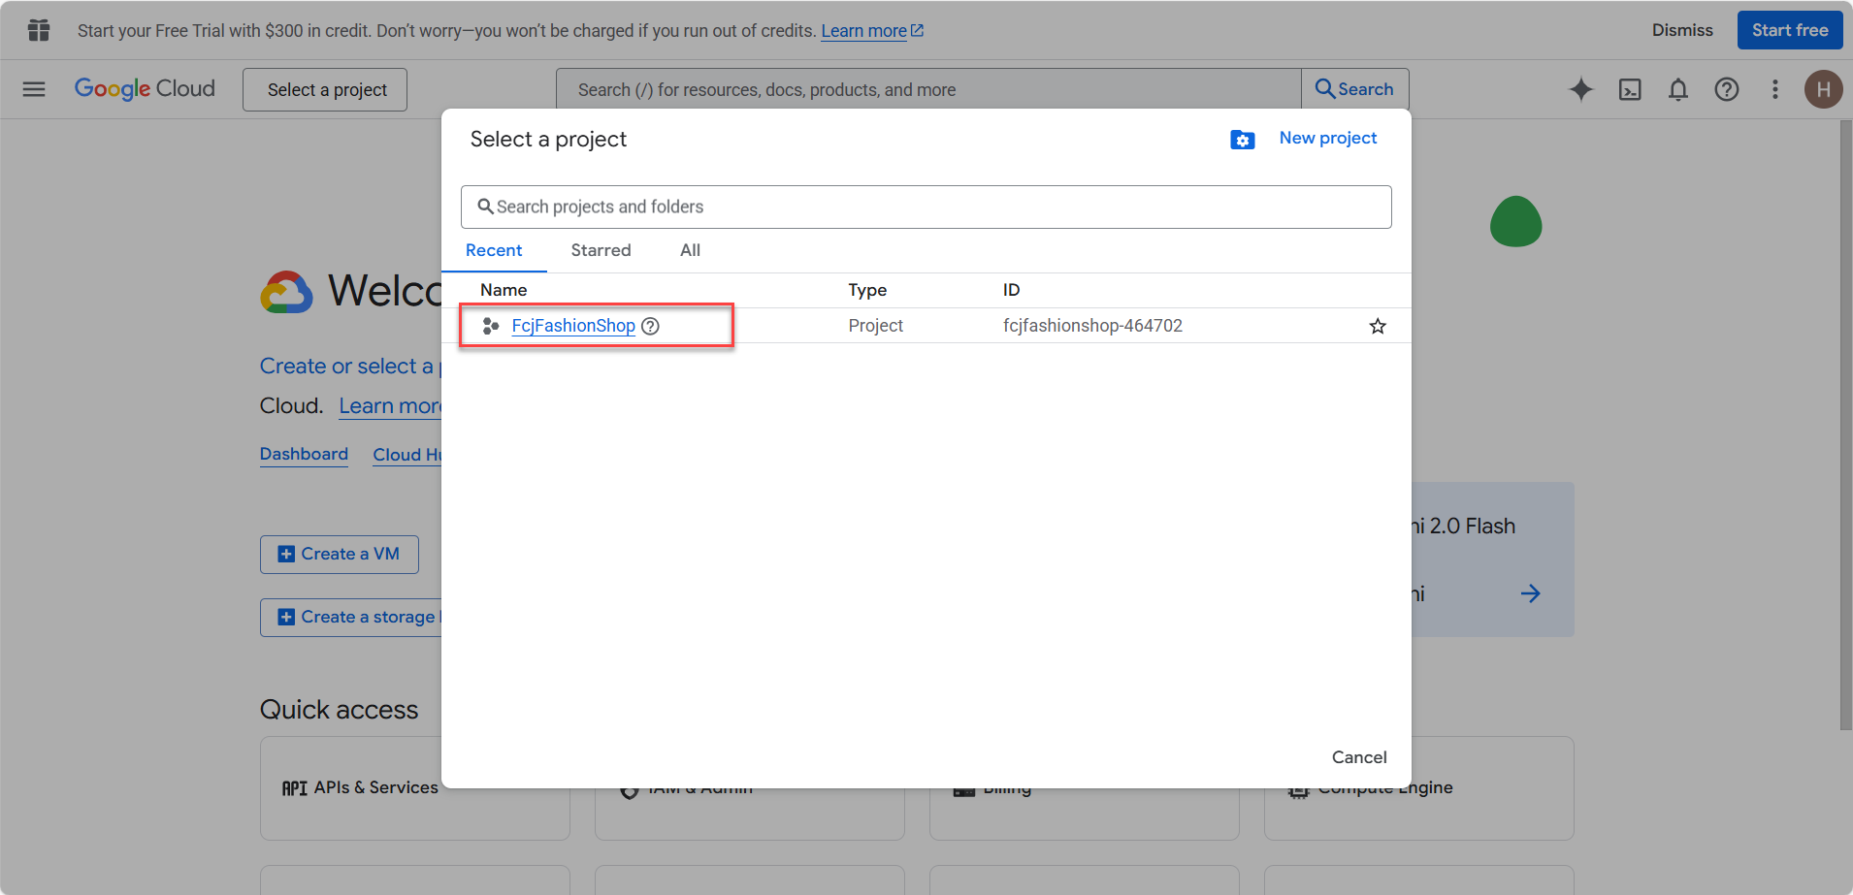
Task: Dismiss the free trial banner
Action: coord(1682,30)
